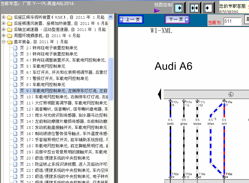Click the document icon of 页 20

point(15,158)
